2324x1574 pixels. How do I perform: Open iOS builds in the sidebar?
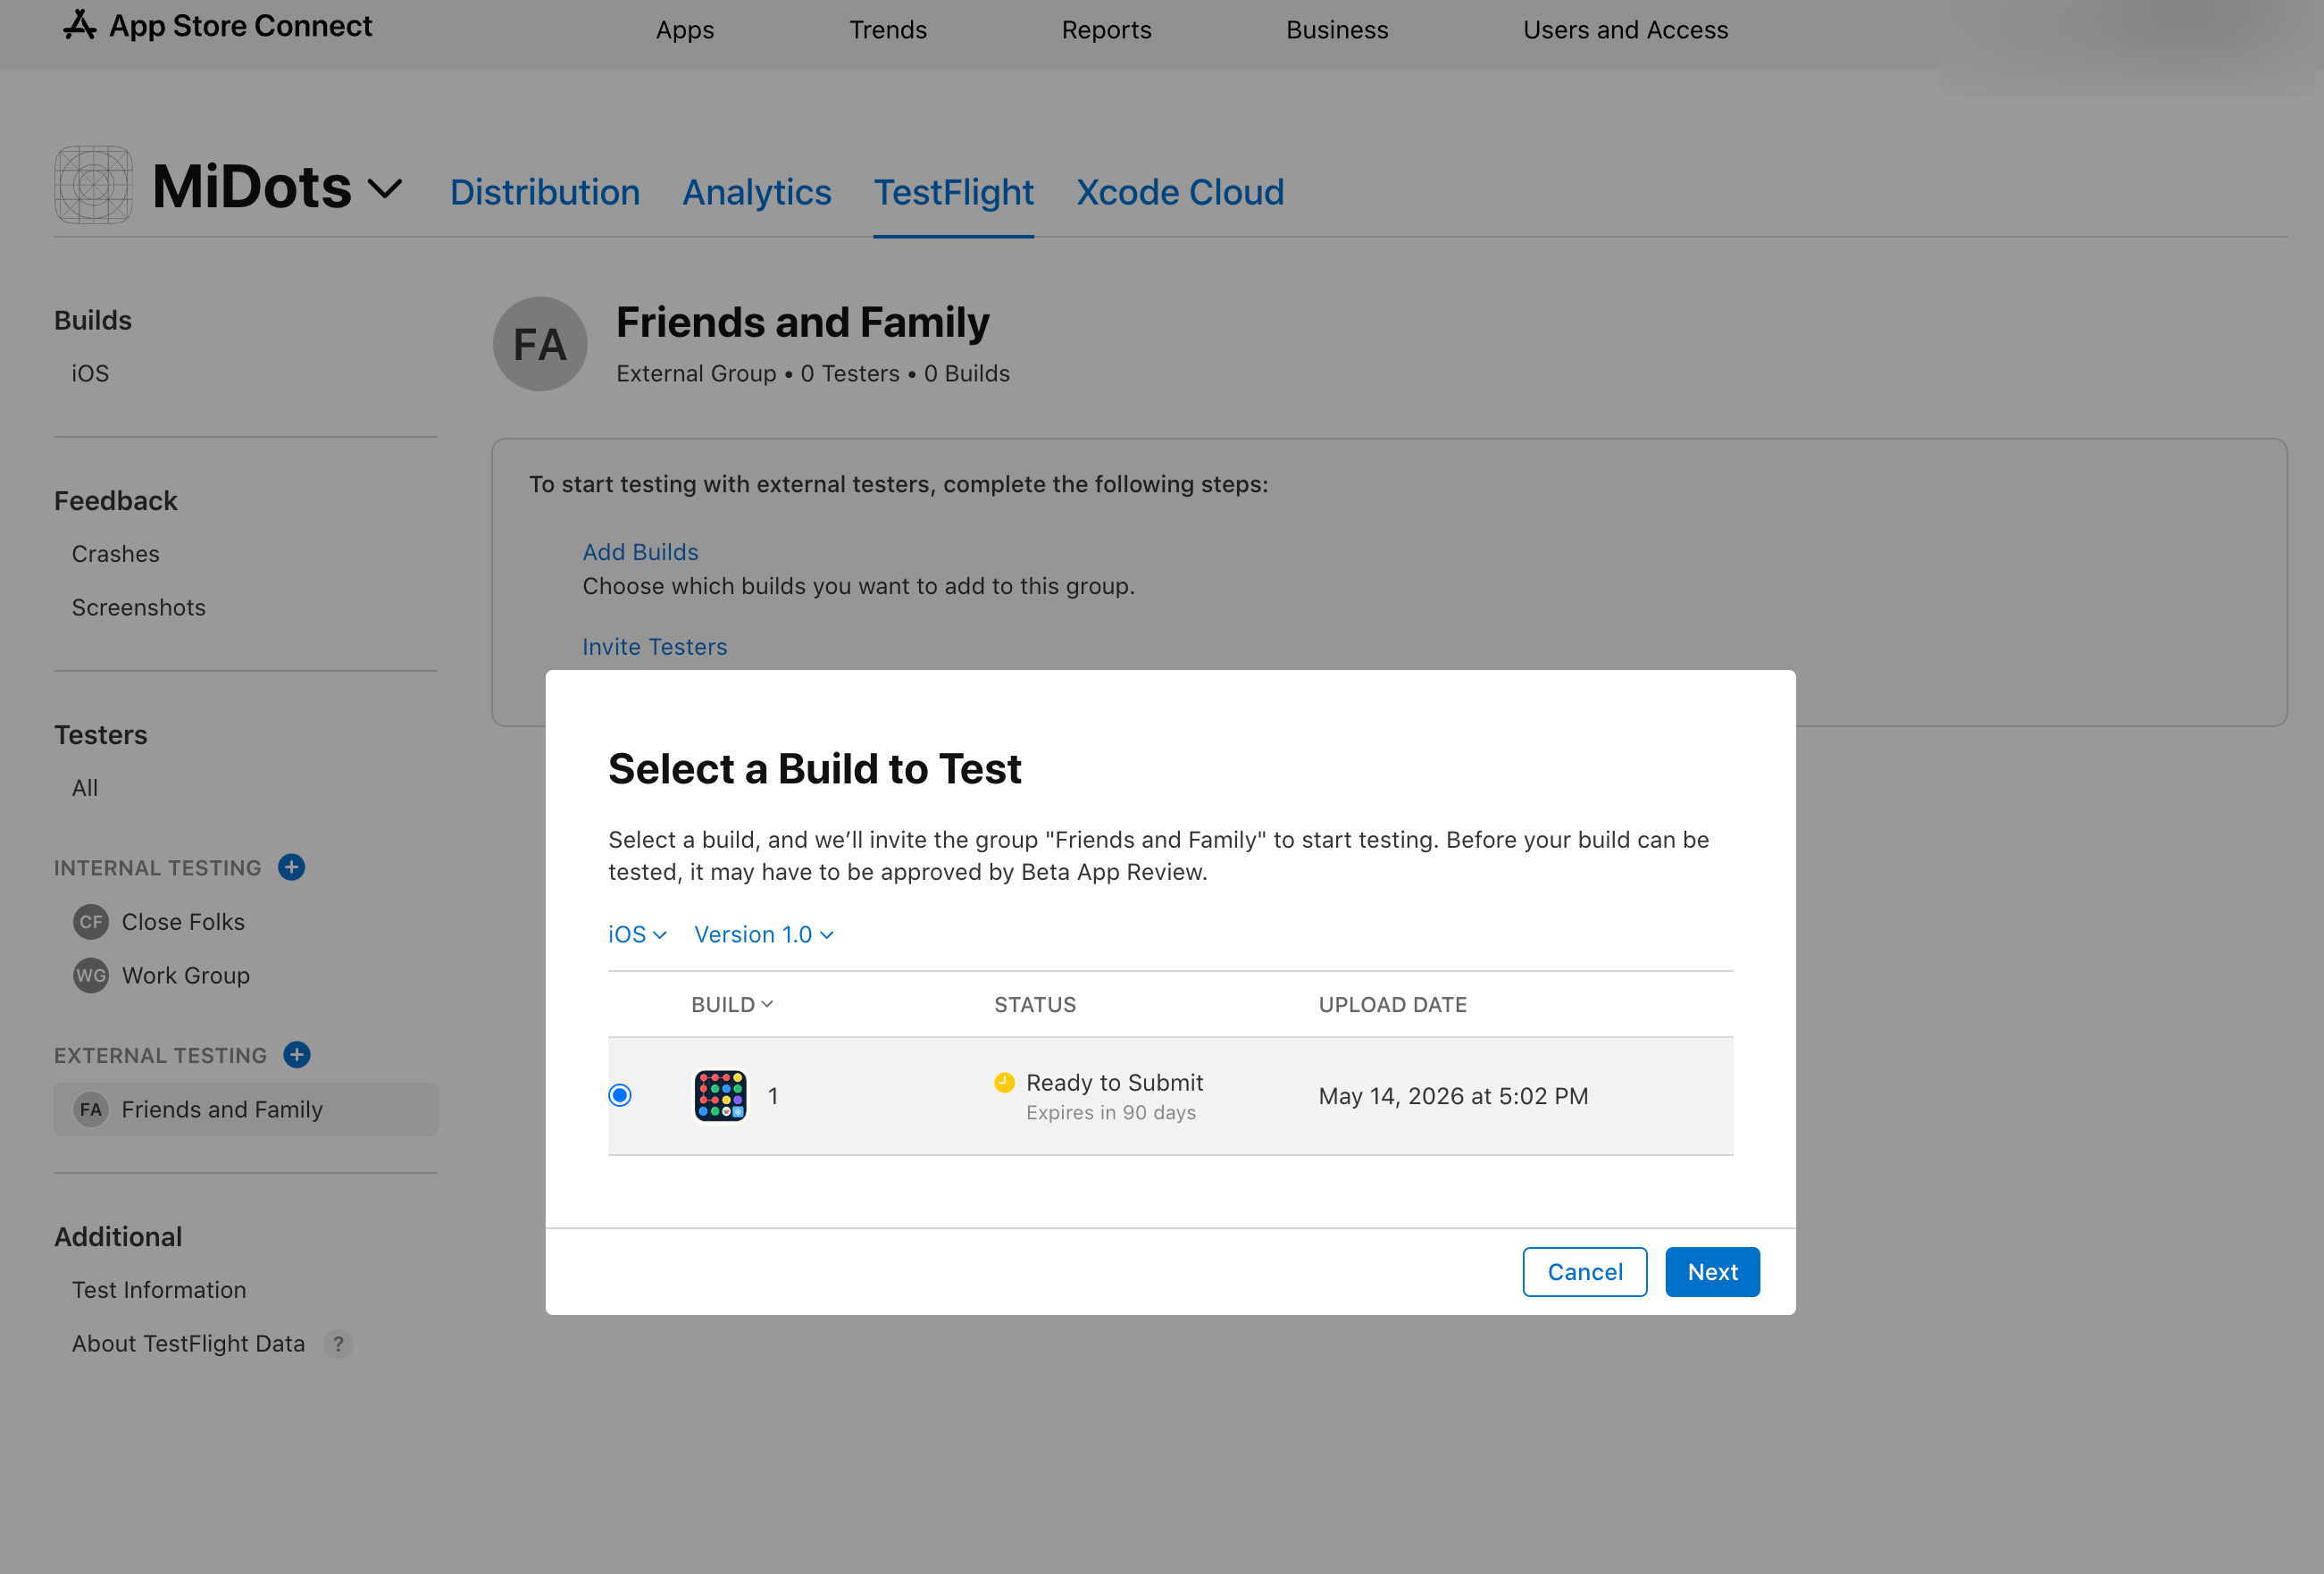click(x=90, y=373)
